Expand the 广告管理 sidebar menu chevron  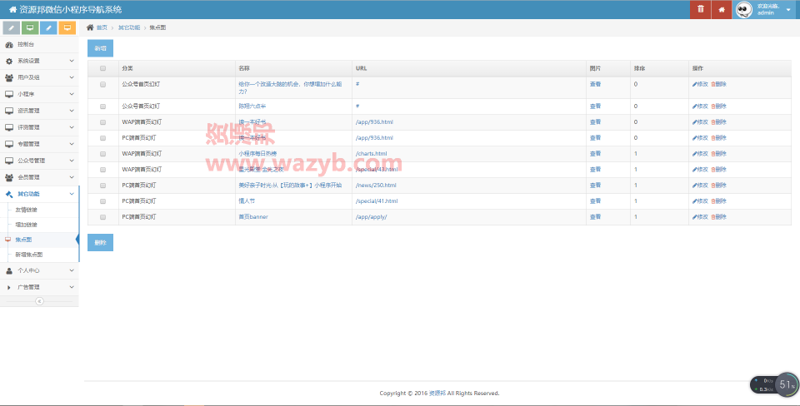coord(72,287)
